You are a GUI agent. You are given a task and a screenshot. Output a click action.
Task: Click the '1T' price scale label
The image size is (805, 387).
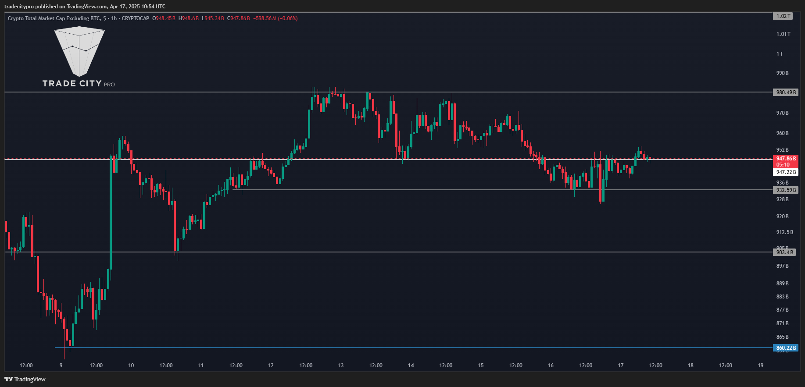(x=780, y=54)
